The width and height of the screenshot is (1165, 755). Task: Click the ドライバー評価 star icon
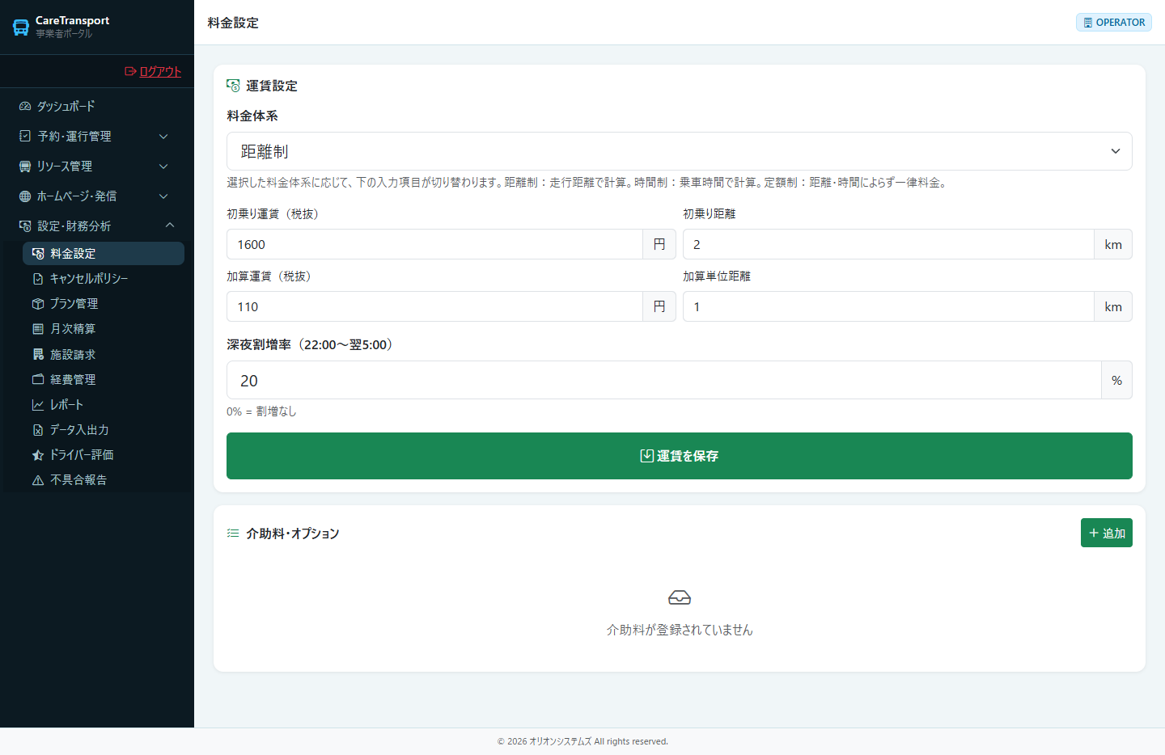pyautogui.click(x=38, y=455)
